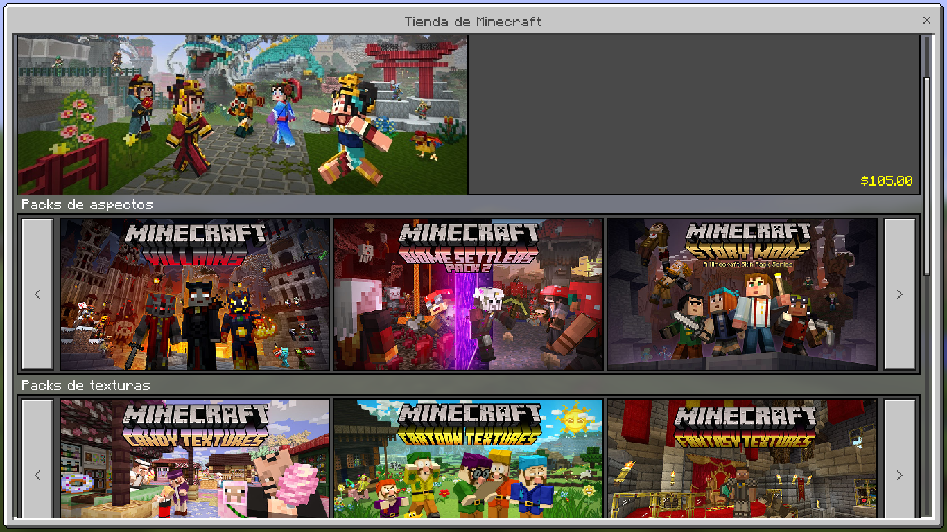The height and width of the screenshot is (532, 947).
Task: Close the Tienda de Minecraft window
Action: 926,21
